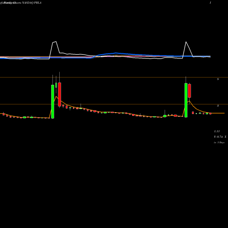The height and width of the screenshot is (228, 228).
Task: Select the tall green candle in right spike
Action: (x=186, y=100)
